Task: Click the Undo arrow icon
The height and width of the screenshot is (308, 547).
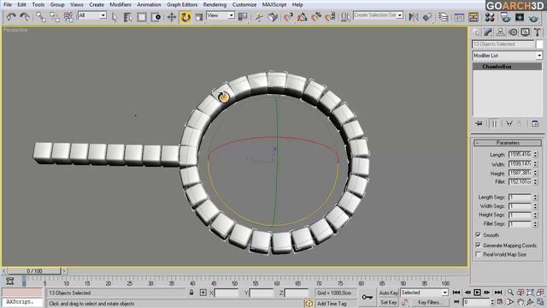Action: [x=11, y=17]
